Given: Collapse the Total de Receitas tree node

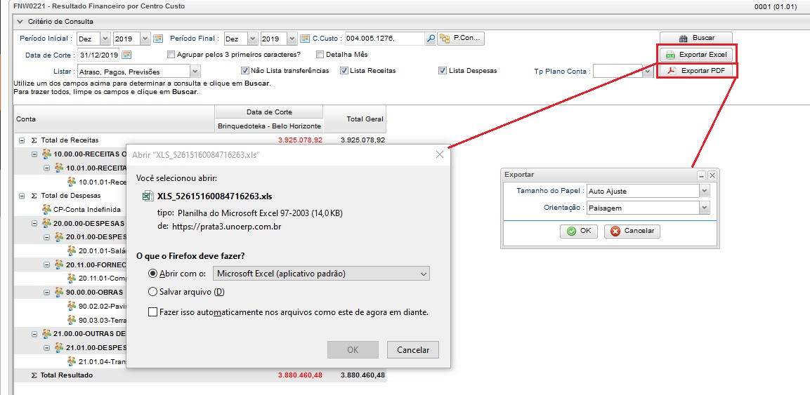Looking at the screenshot, I should [x=22, y=140].
